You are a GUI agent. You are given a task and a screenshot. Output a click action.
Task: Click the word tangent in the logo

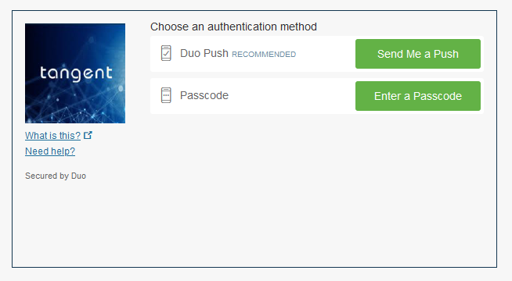pyautogui.click(x=76, y=73)
